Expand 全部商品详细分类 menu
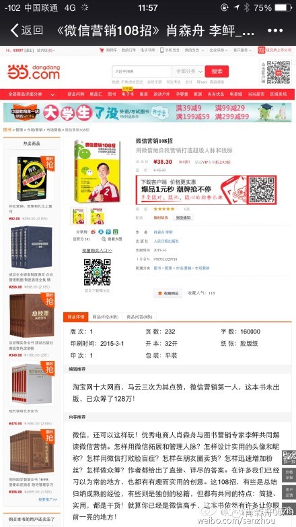Screen dimensions: 296x527 (31, 94)
